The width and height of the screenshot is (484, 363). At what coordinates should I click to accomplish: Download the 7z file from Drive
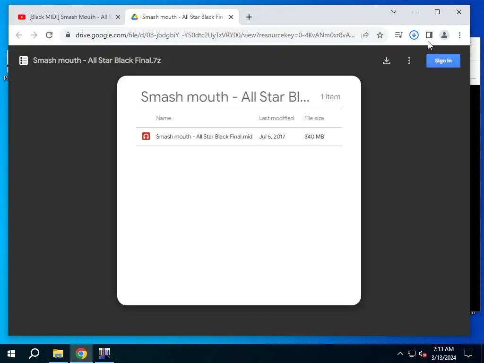pyautogui.click(x=387, y=60)
